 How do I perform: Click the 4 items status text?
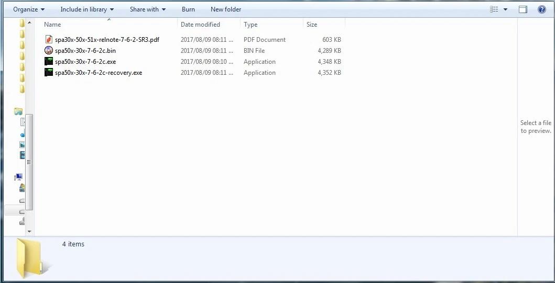pos(73,244)
